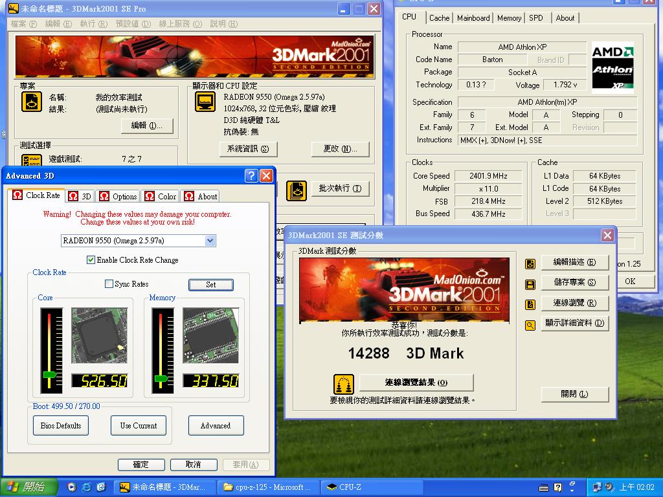Click the Use Current button
Viewport: 663px width, 497px height.
click(x=139, y=425)
